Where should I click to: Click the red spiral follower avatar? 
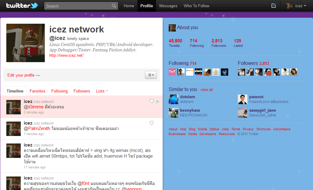click(268, 72)
